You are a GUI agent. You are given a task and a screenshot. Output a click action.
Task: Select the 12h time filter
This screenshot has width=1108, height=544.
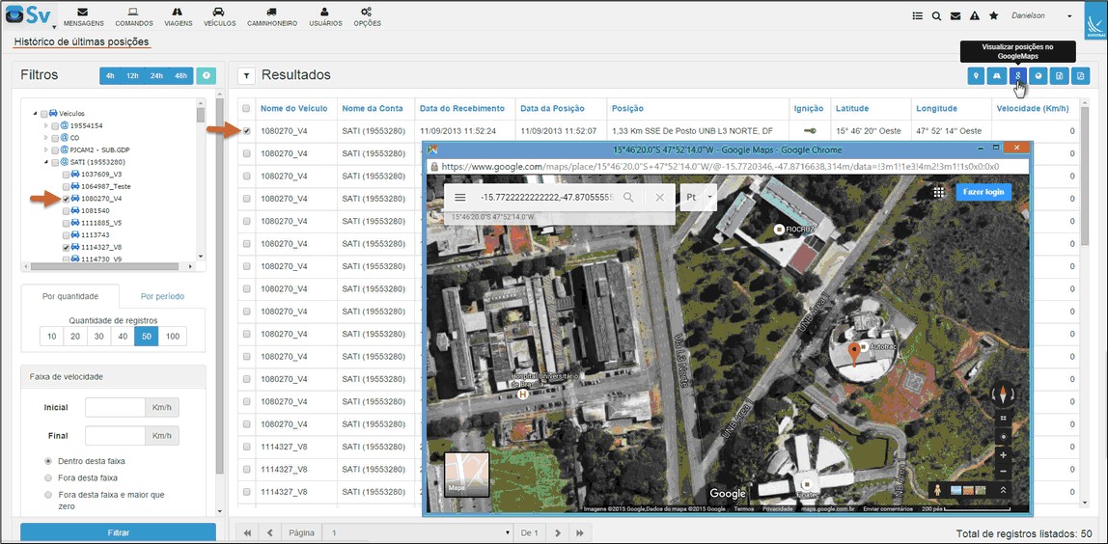pos(133,75)
